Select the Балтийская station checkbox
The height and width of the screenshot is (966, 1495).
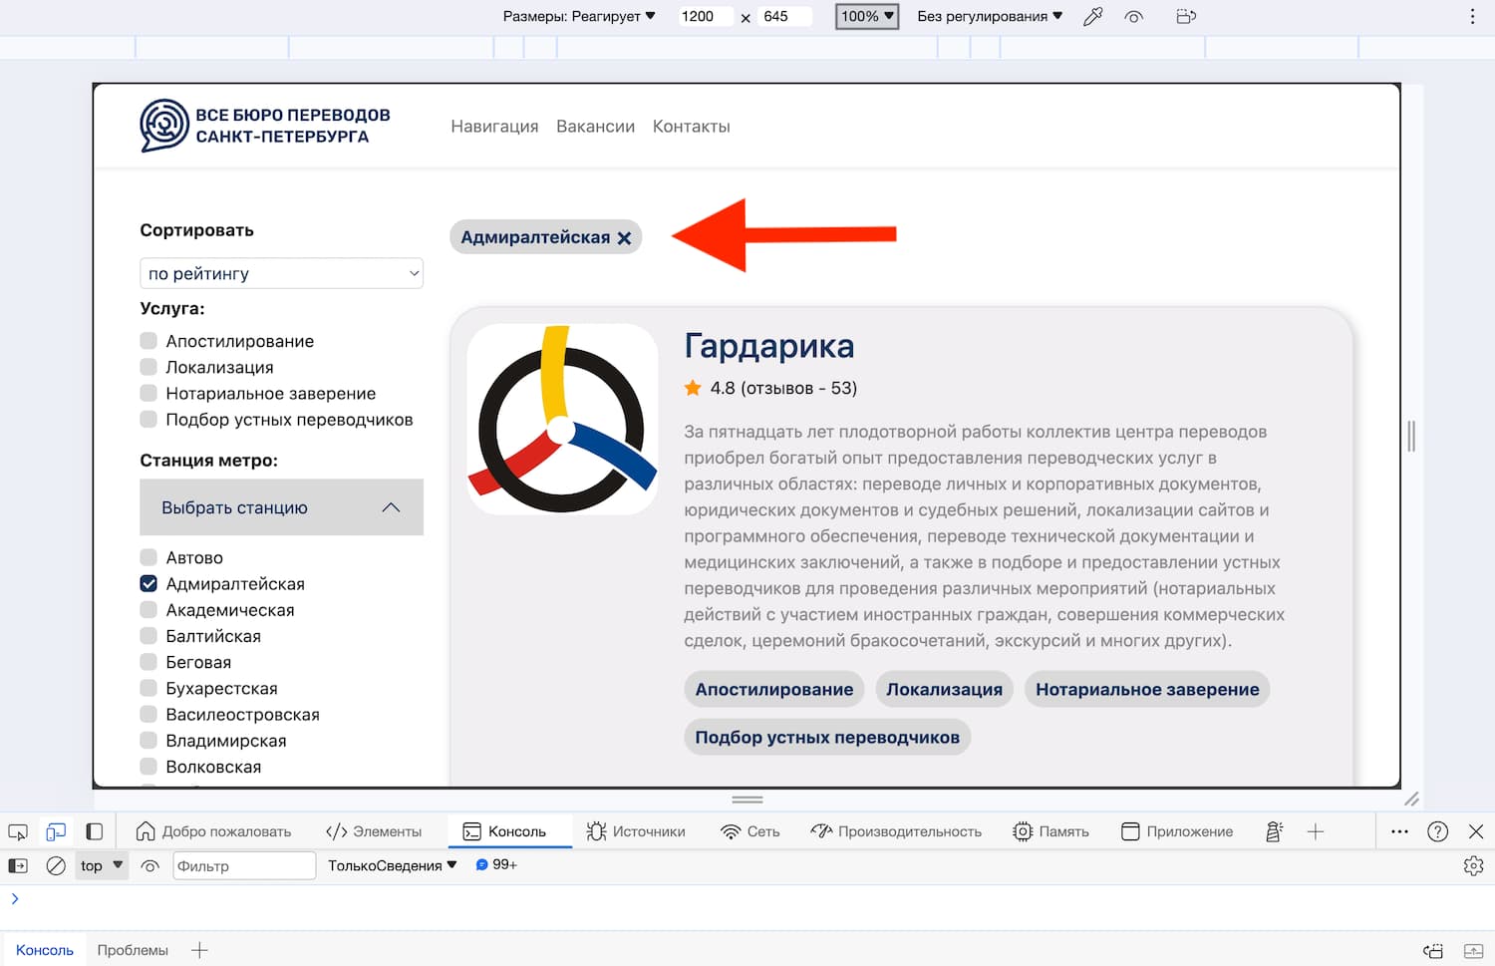[x=149, y=636]
